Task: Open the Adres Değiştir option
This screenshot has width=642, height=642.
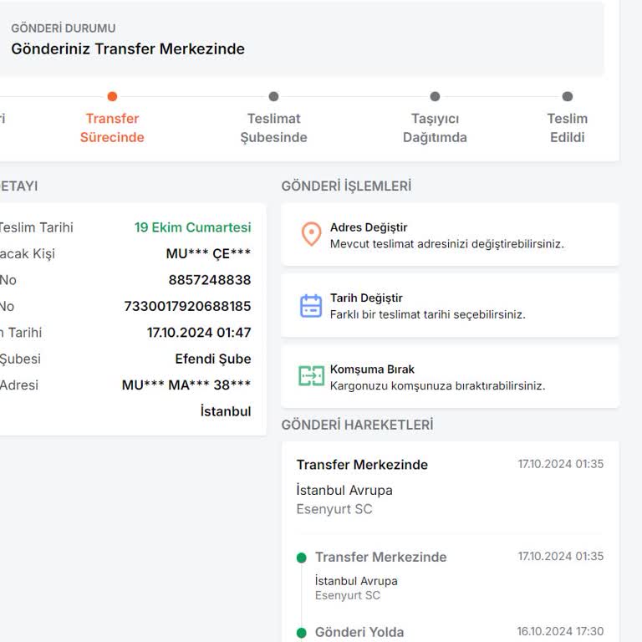Action: point(450,235)
